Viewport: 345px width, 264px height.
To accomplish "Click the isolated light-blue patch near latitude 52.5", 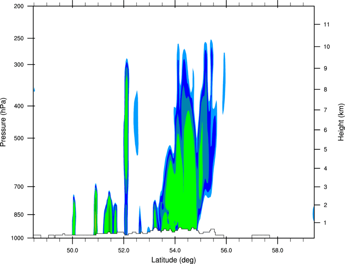I will [136, 123].
